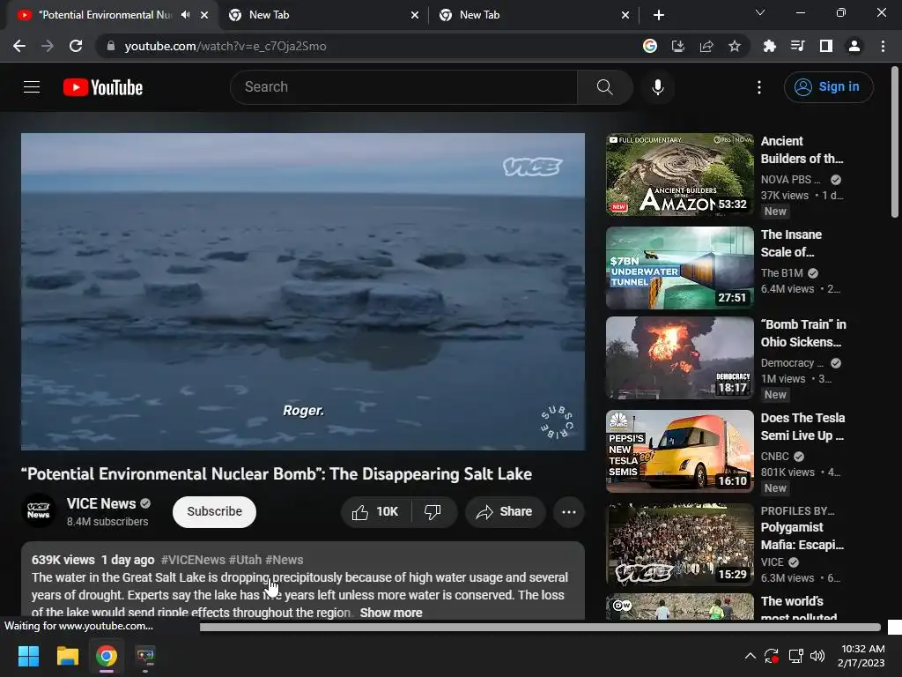902x677 pixels.
Task: Open VICE News channel name link
Action: (x=101, y=503)
